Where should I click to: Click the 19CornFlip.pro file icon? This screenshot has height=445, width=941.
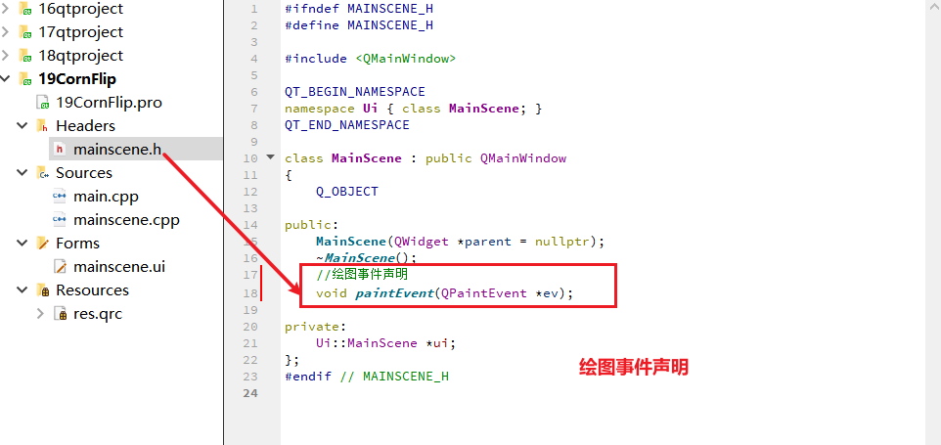tap(43, 103)
